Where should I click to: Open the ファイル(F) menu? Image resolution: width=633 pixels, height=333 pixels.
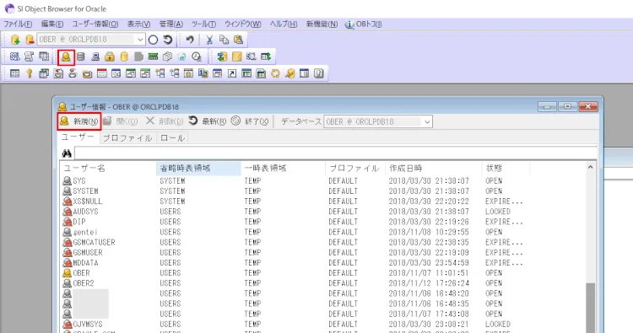coord(18,24)
